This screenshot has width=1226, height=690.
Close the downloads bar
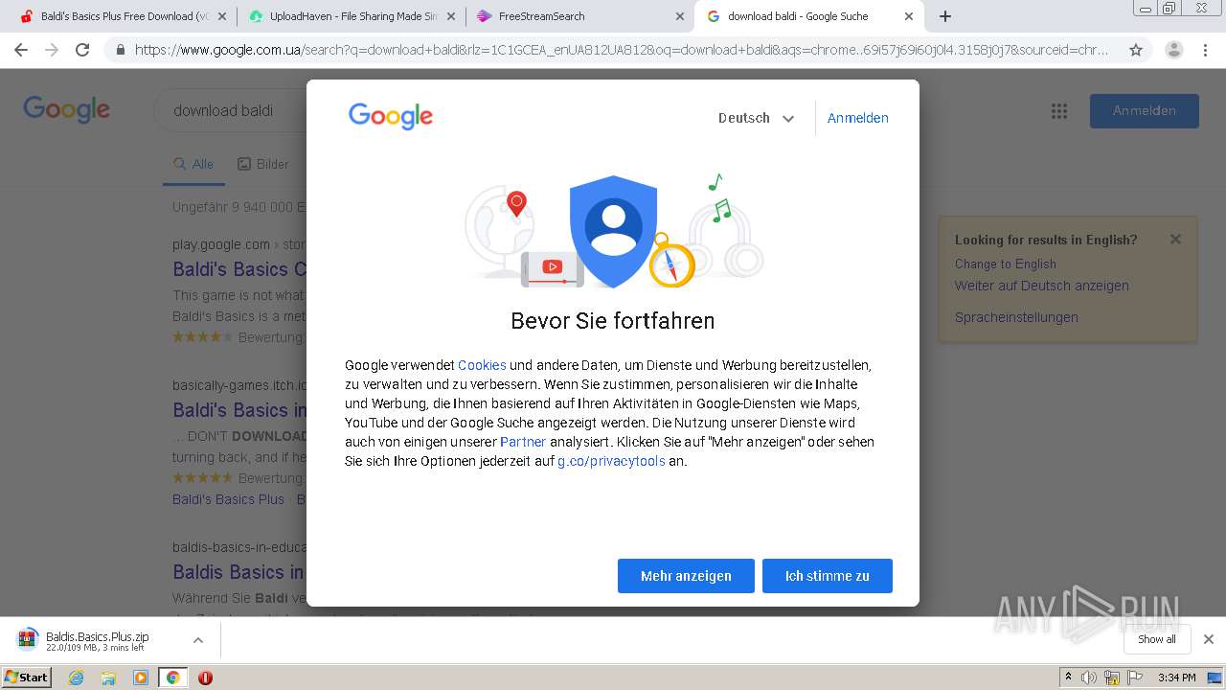(1208, 639)
